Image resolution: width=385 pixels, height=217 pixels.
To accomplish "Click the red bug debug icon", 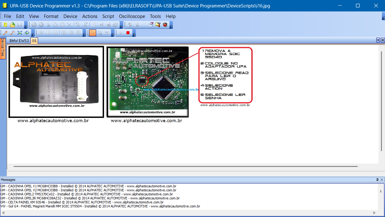I will [165, 25].
